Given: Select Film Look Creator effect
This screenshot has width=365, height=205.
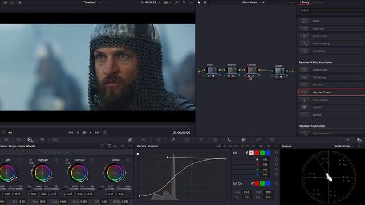Looking at the screenshot, I should pyautogui.click(x=332, y=92).
